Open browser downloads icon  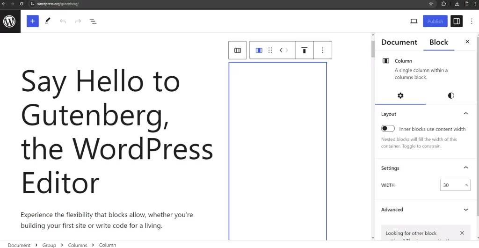click(457, 4)
